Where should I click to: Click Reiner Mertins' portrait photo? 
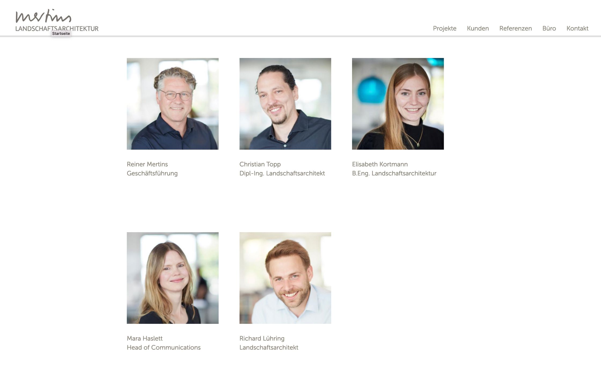click(x=173, y=104)
